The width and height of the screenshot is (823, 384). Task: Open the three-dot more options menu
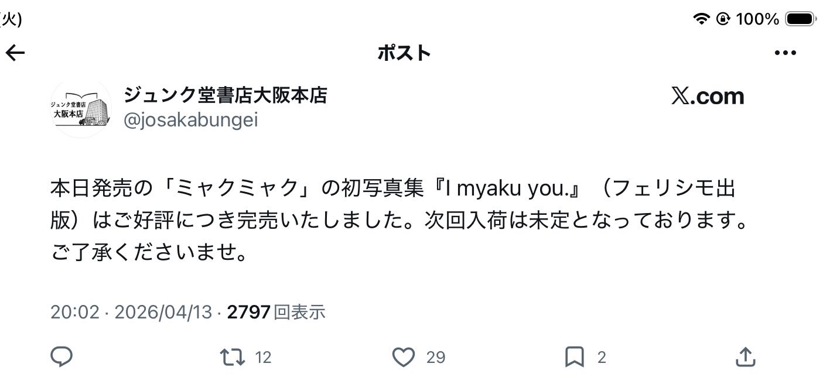[785, 53]
